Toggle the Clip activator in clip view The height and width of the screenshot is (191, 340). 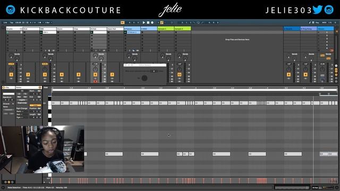(x=4, y=88)
